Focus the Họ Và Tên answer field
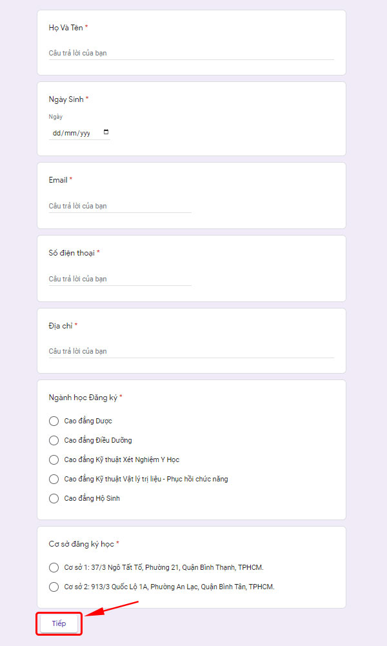The width and height of the screenshot is (387, 646). point(191,53)
